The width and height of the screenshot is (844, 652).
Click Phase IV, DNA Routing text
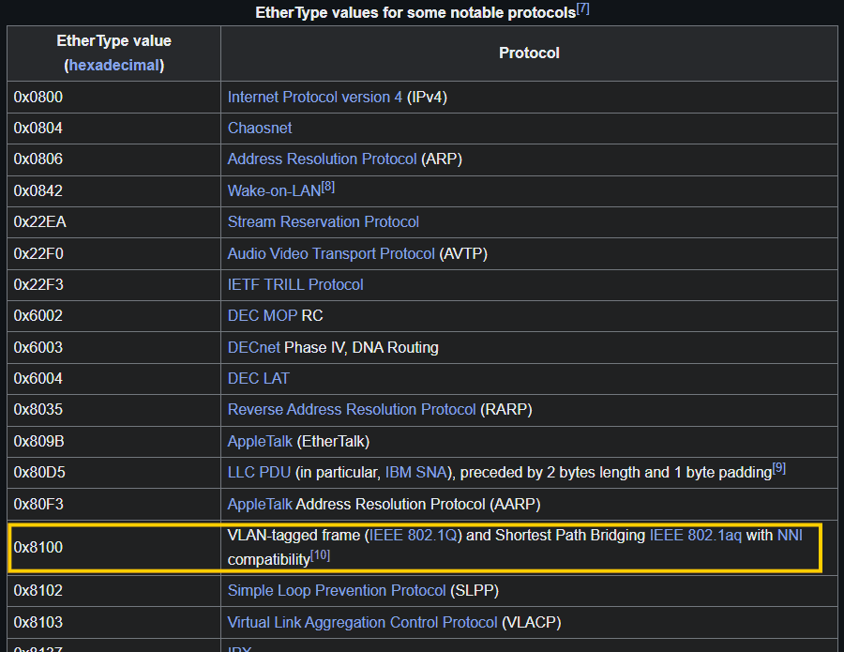[361, 347]
